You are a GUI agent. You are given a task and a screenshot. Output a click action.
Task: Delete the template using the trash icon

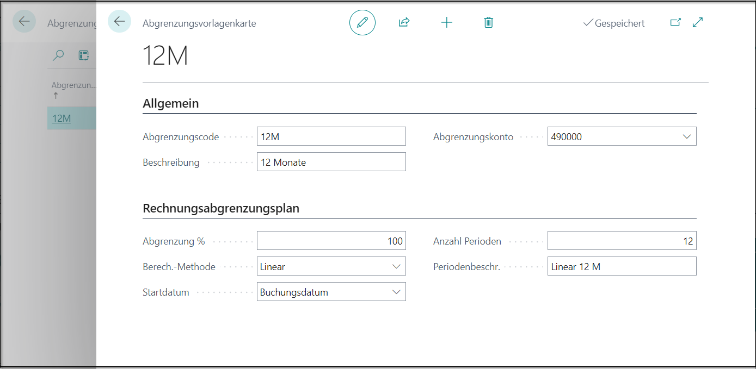pyautogui.click(x=488, y=22)
